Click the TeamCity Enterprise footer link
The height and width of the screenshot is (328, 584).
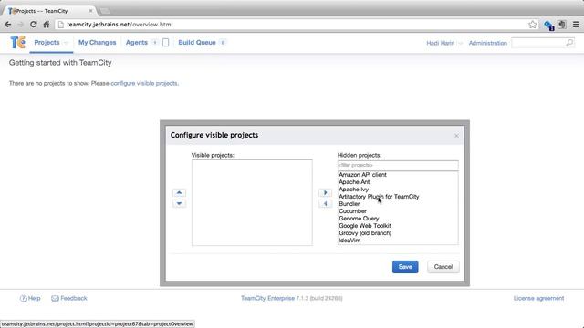[x=267, y=298]
